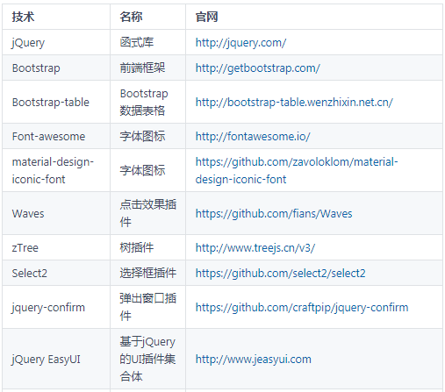Open the zavoloklom material-design-iconic-font GitHub link
445x392 pixels.
click(297, 170)
